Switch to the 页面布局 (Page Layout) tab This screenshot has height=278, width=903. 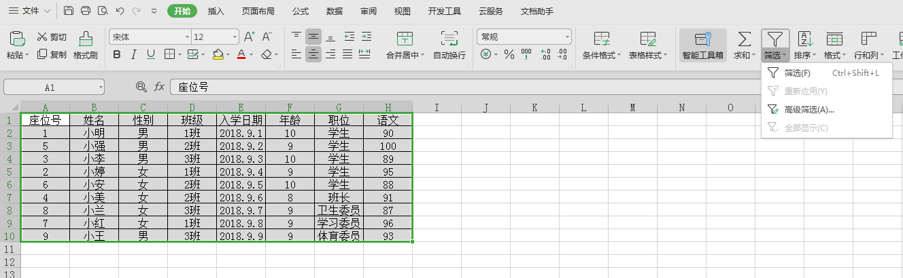coord(258,11)
